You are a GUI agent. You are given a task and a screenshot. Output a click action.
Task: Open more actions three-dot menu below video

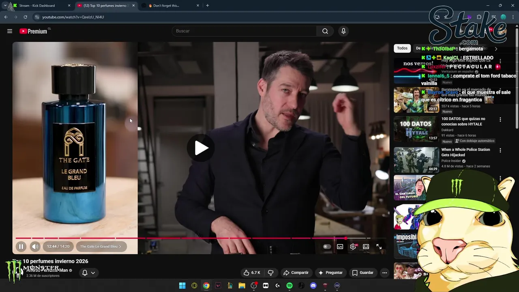384,273
